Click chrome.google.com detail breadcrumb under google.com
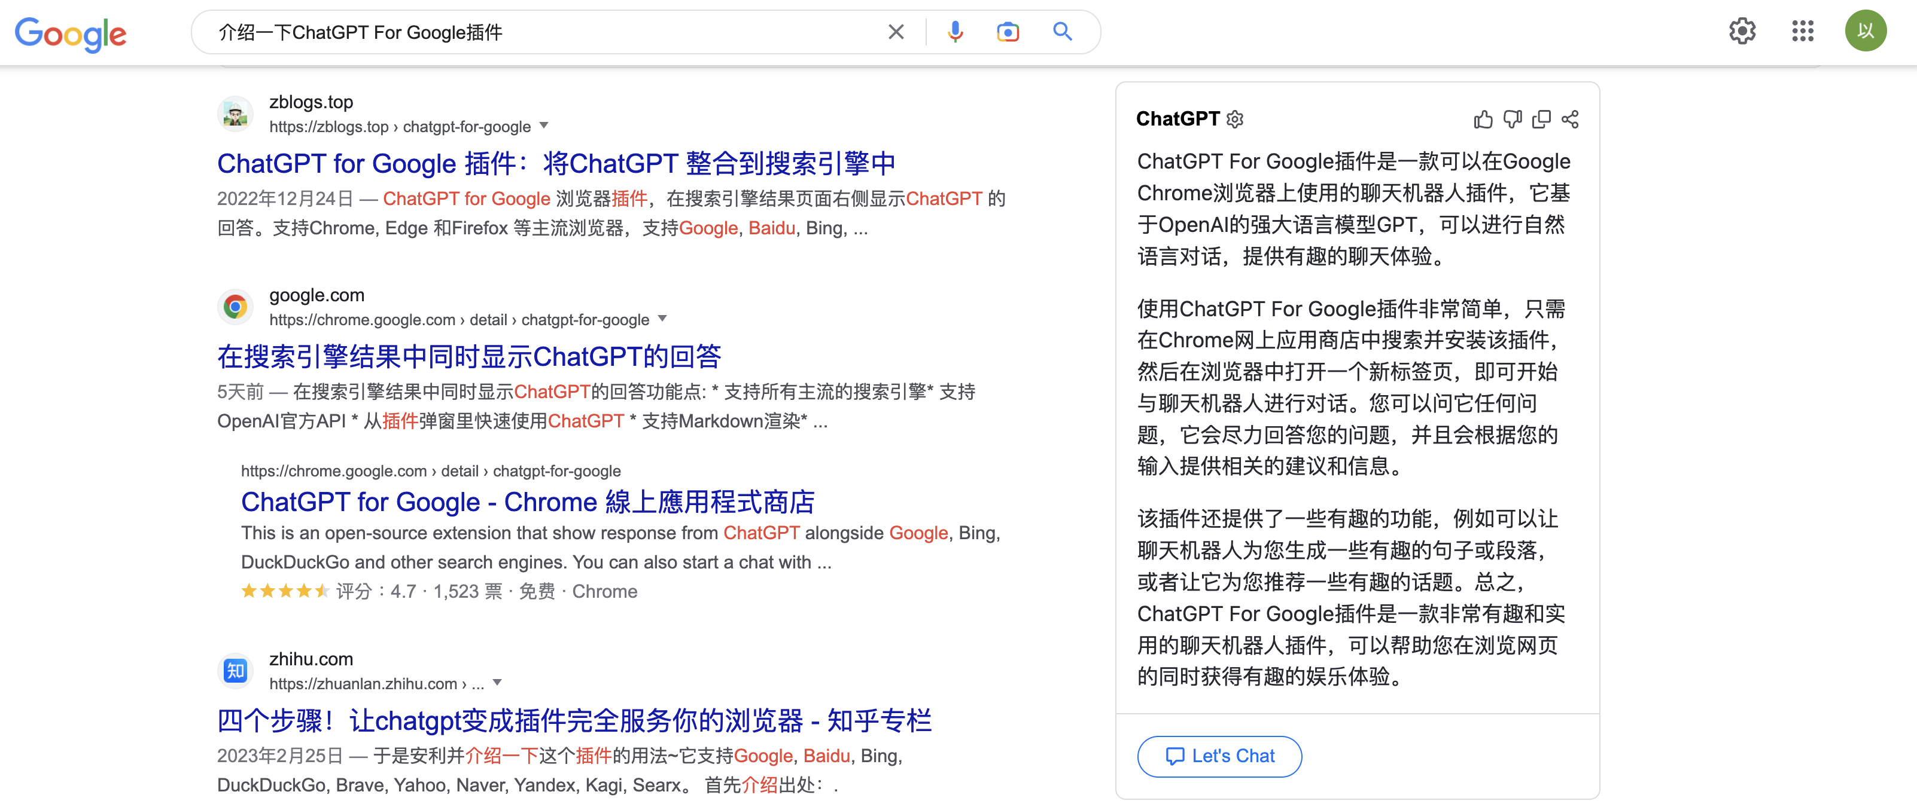Screen dimensions: 1917x801 pos(459,320)
